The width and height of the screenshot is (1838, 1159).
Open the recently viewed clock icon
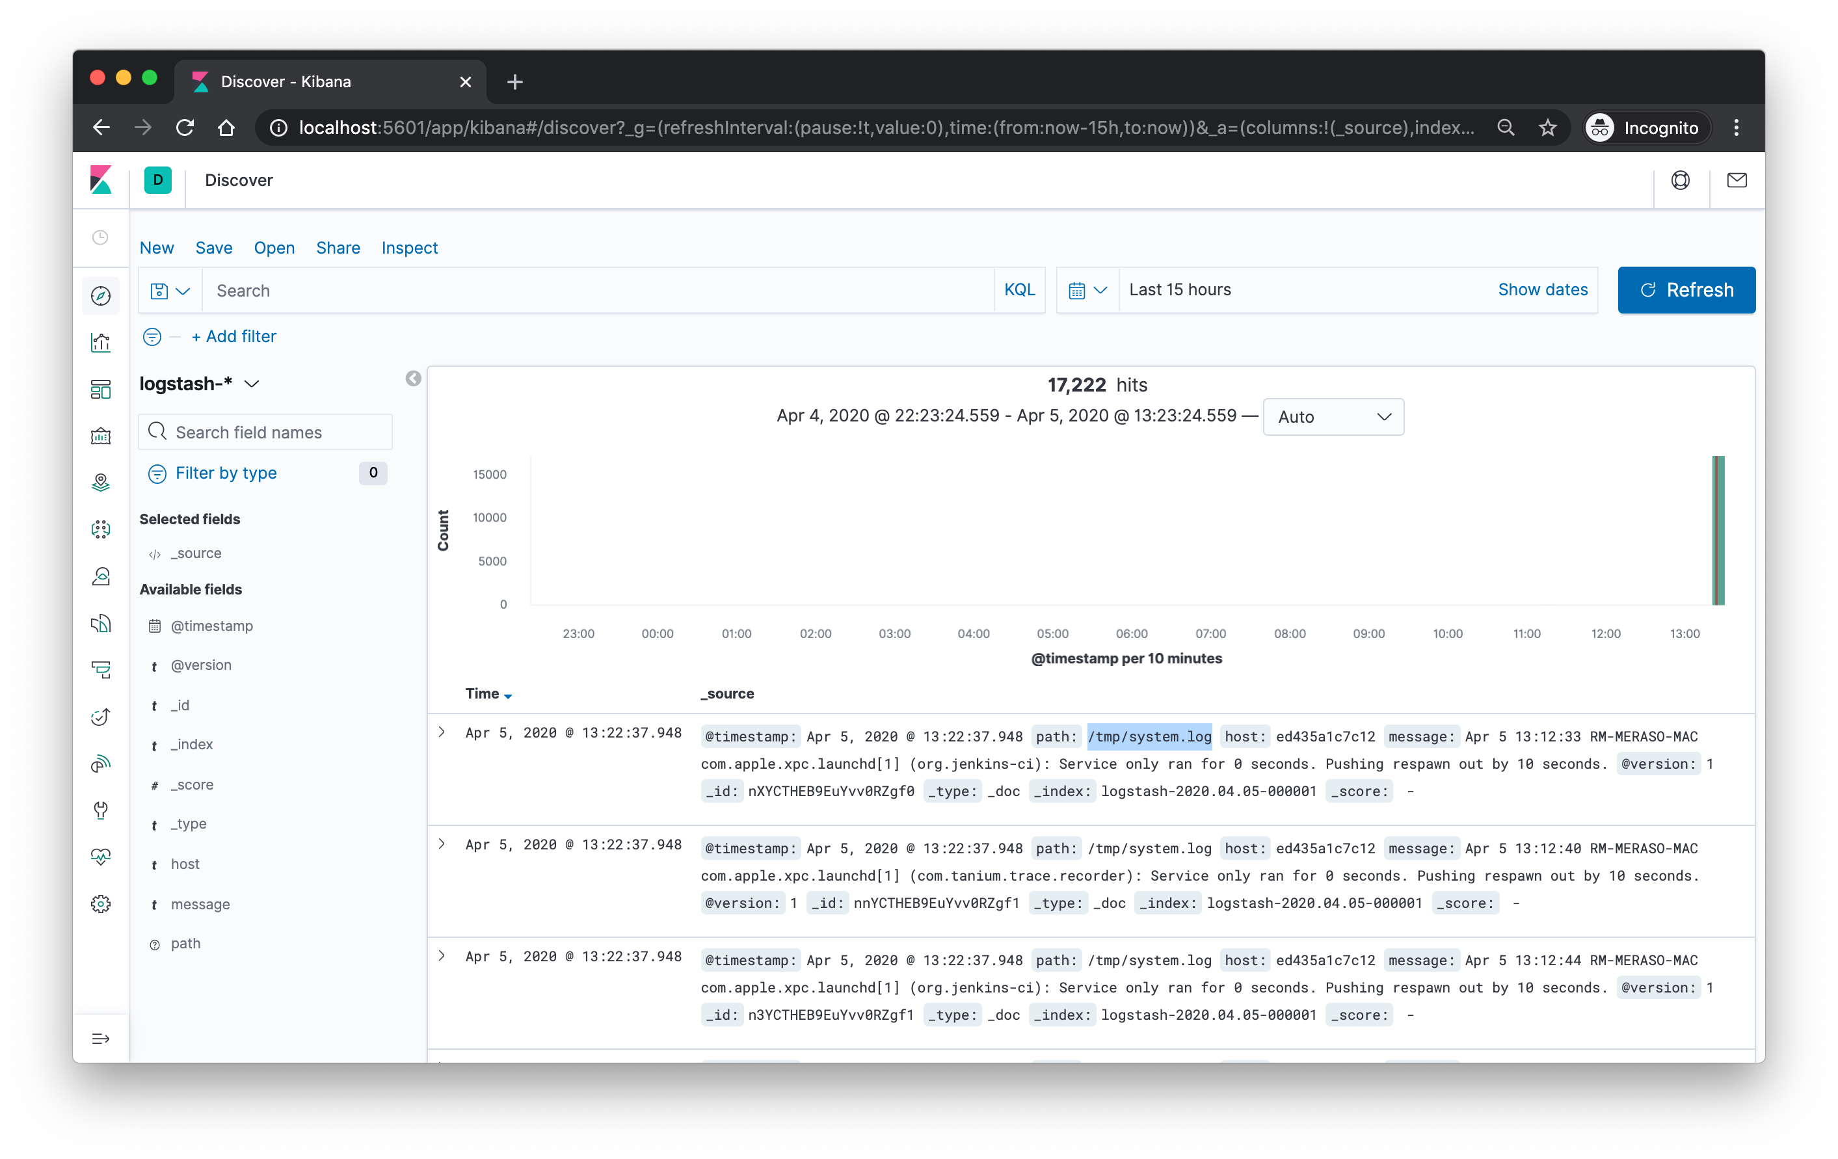[100, 237]
